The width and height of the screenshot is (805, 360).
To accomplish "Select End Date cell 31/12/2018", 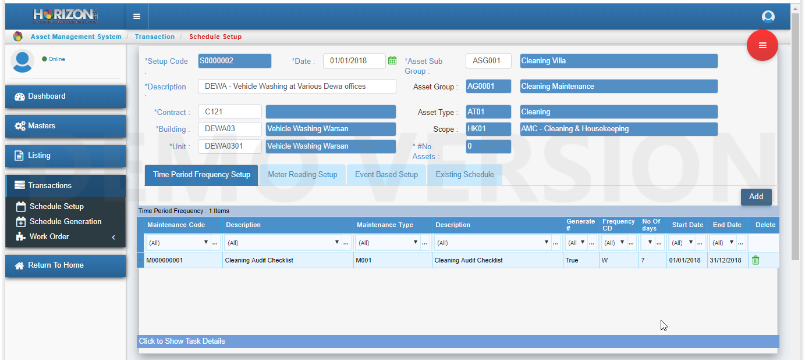I will (728, 260).
